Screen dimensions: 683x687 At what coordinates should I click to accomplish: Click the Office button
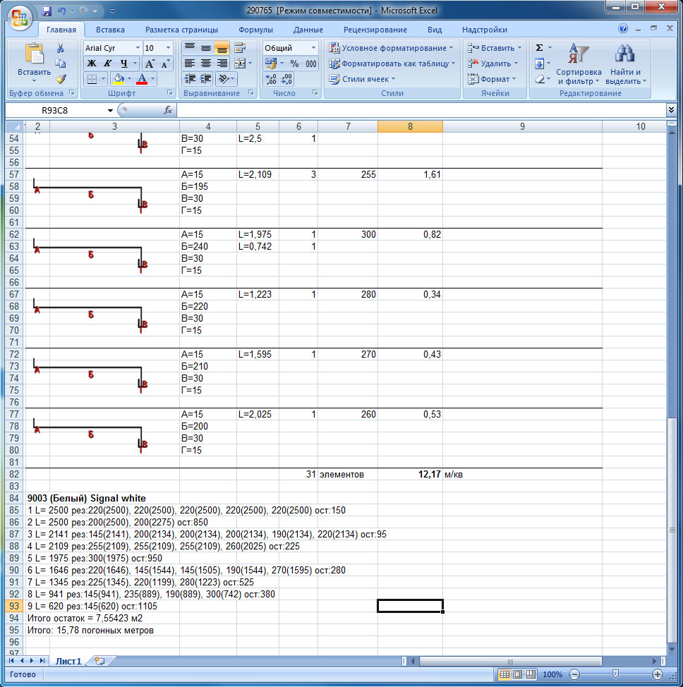tap(20, 18)
